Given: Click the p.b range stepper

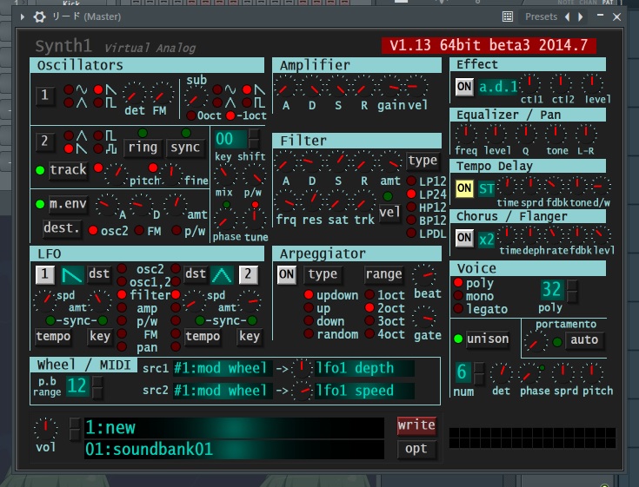Looking at the screenshot, I should click(x=97, y=387).
